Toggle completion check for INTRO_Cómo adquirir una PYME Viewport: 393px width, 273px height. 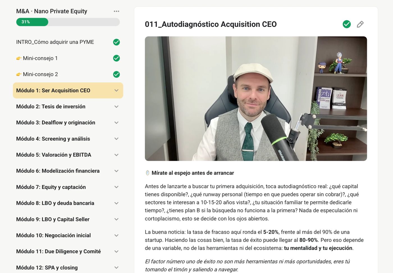click(x=116, y=42)
